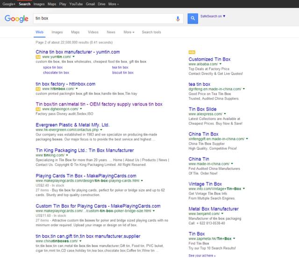Viewport: 299px width, 258px height.
Task: Open Tin King Packaging Ltd. result
Action: [x=85, y=150]
